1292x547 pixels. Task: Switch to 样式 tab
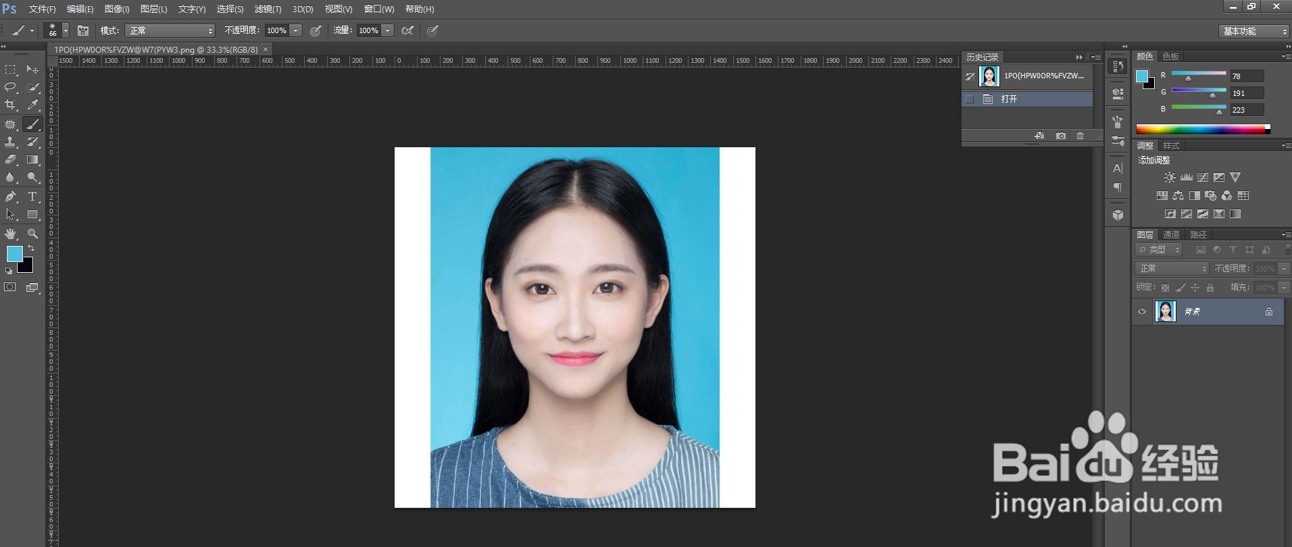pos(1171,146)
